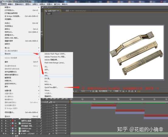The image size is (168, 137).
Task: Open the composition flowchart icon
Action: click(132, 91)
